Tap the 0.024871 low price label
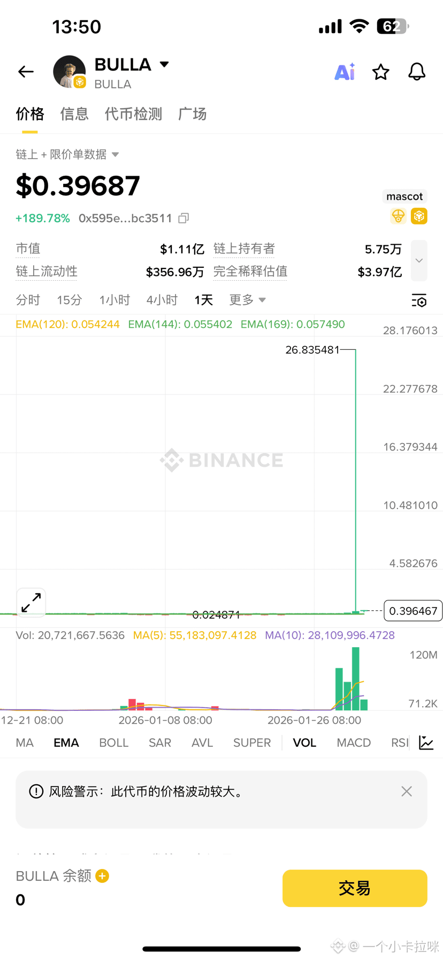Viewport: 443px width, 960px height. (216, 614)
